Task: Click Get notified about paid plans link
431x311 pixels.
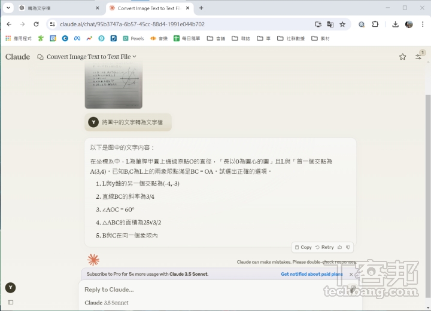Action: (312, 274)
